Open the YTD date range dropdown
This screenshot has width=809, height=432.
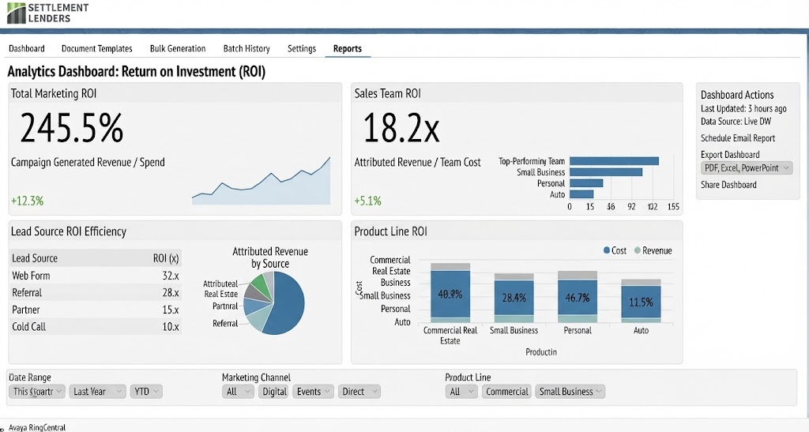click(x=146, y=392)
